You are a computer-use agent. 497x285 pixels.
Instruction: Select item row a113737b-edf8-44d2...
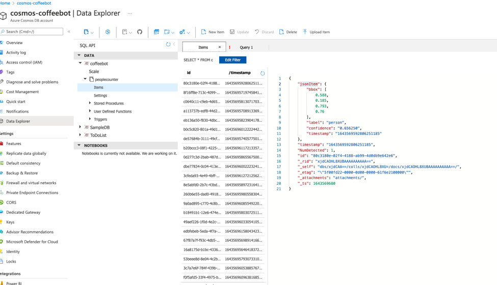[x=223, y=111]
